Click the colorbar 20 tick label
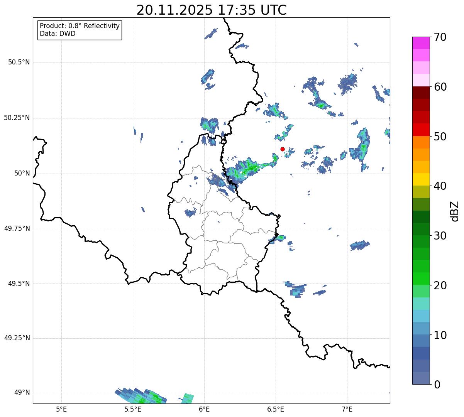 click(x=440, y=285)
